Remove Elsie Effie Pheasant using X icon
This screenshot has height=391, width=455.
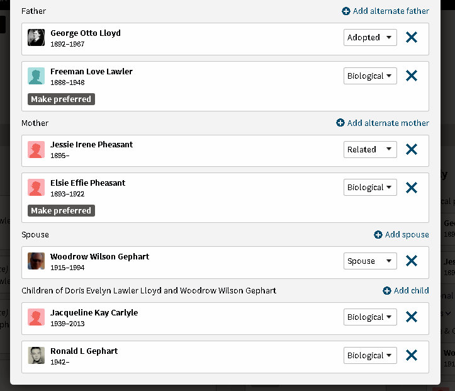[412, 188]
